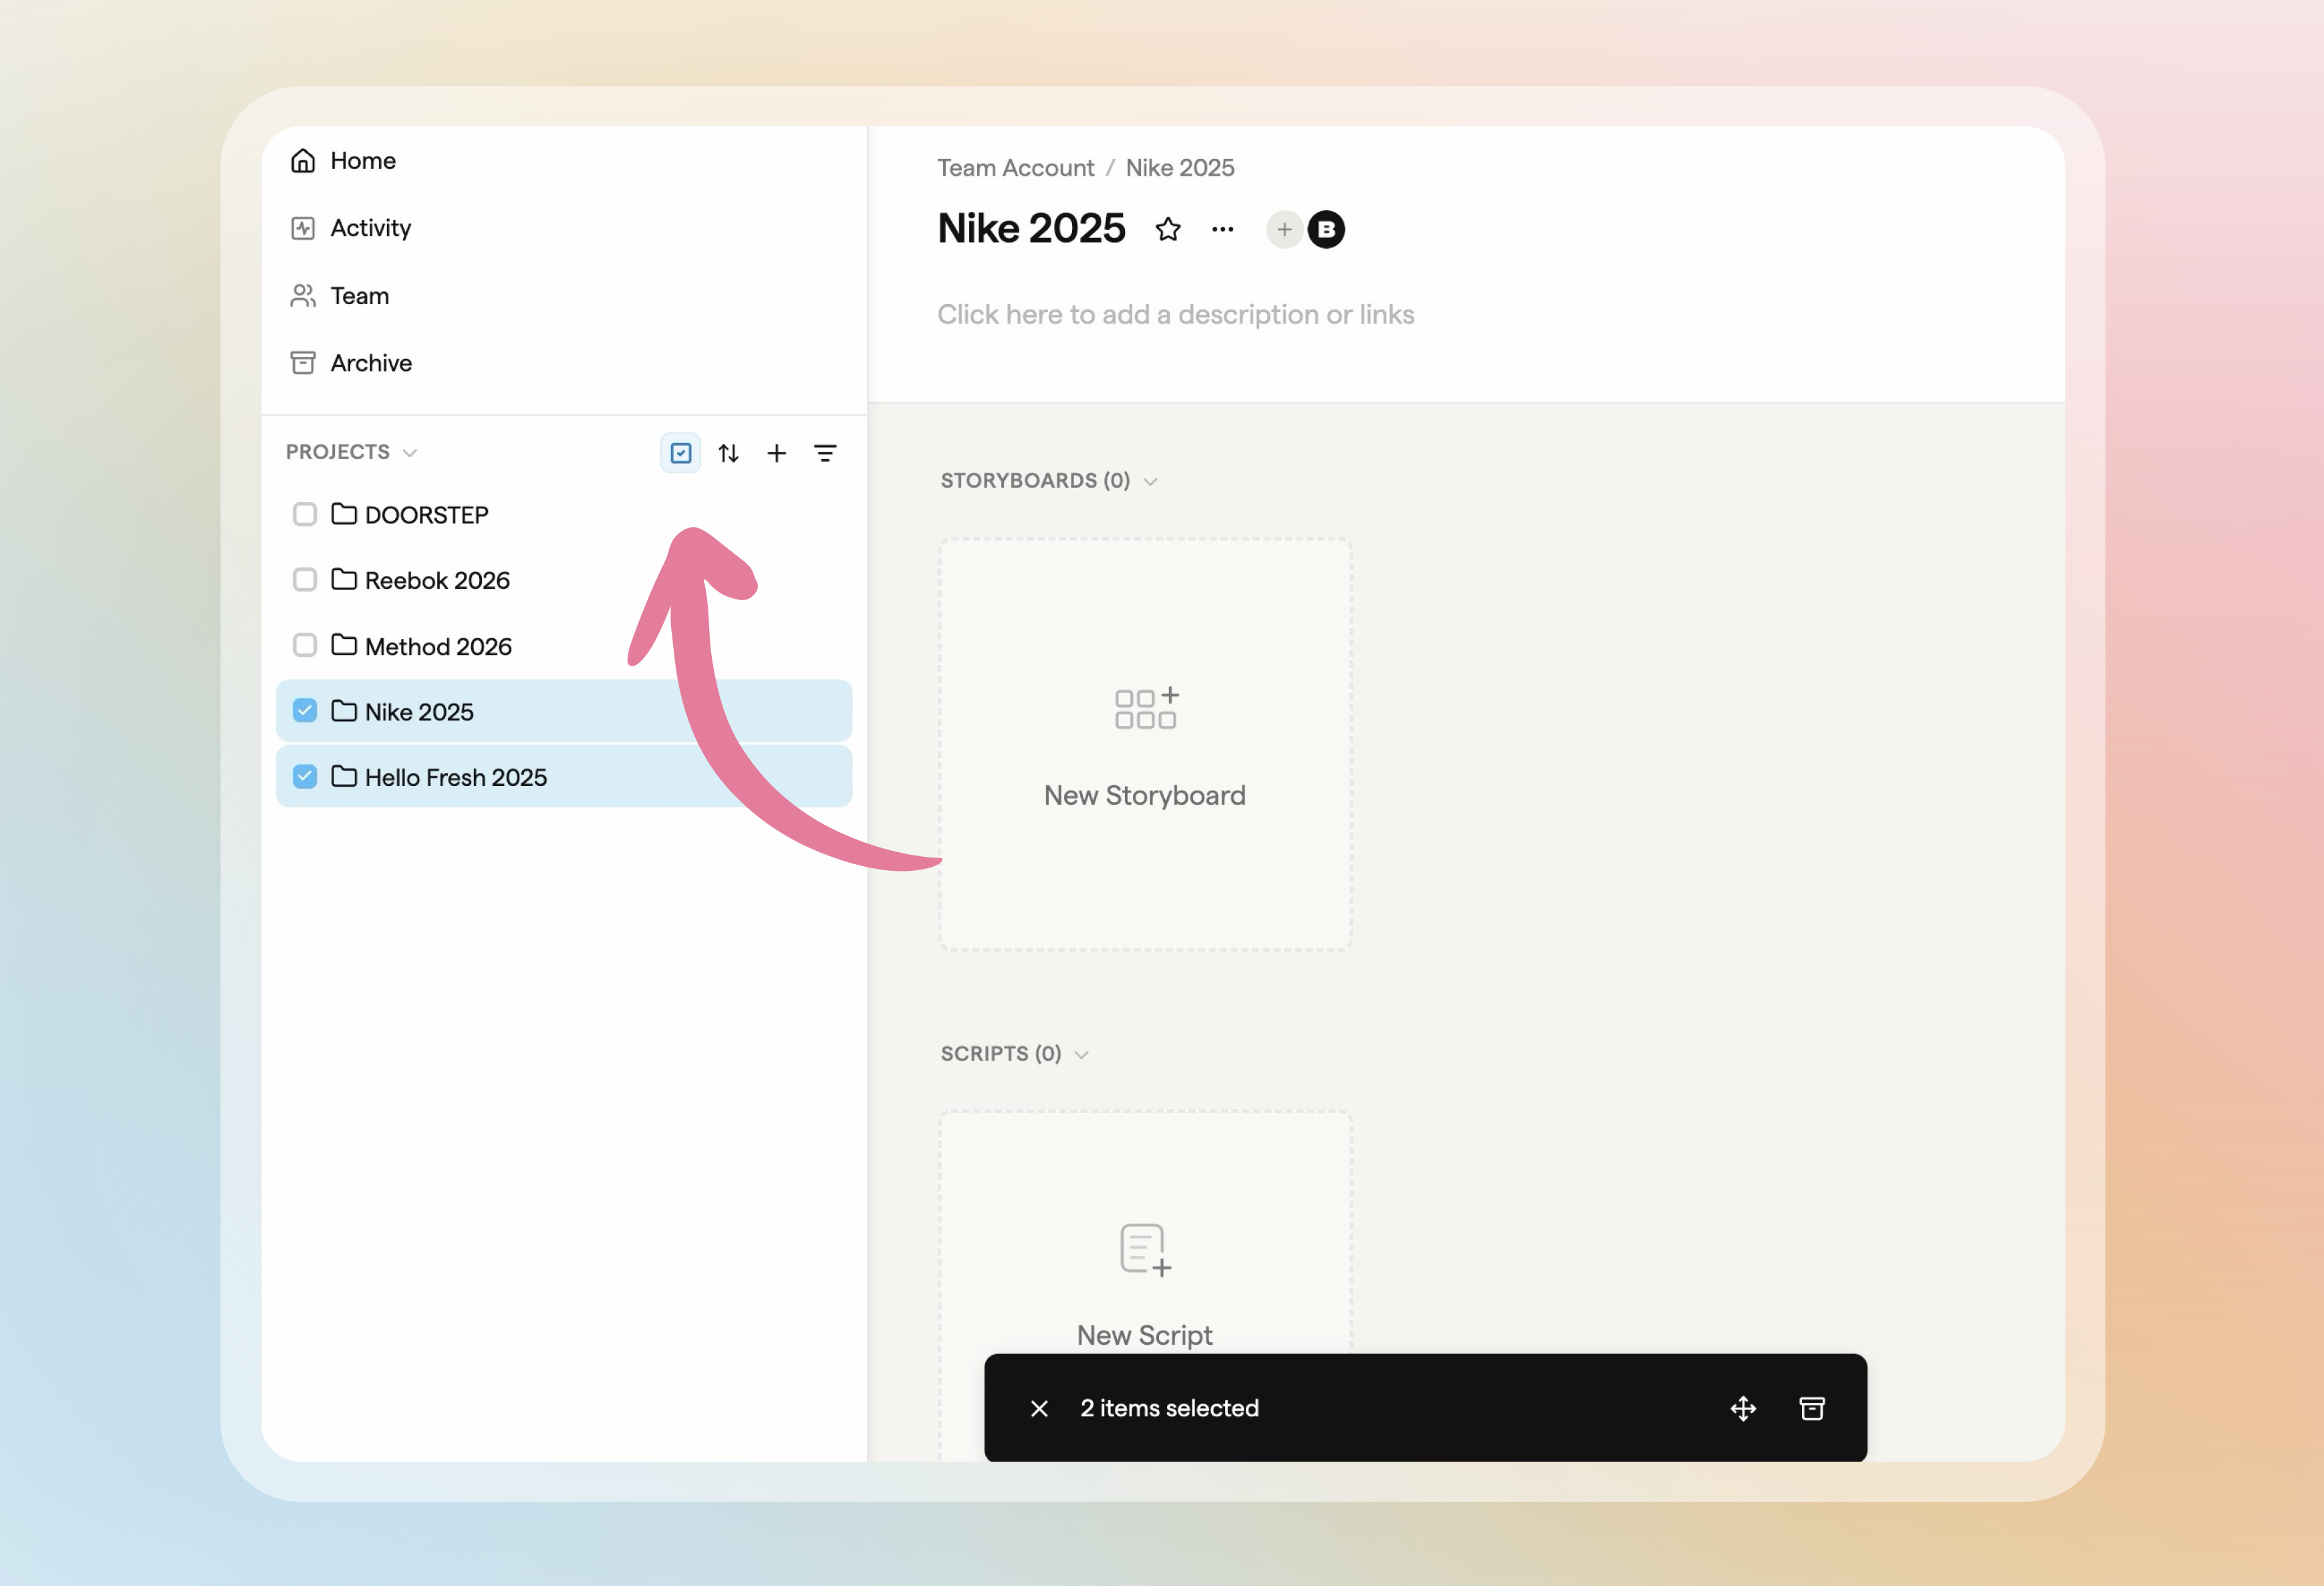Create a New Storyboard card
Viewport: 2324px width, 1586px height.
[1145, 744]
